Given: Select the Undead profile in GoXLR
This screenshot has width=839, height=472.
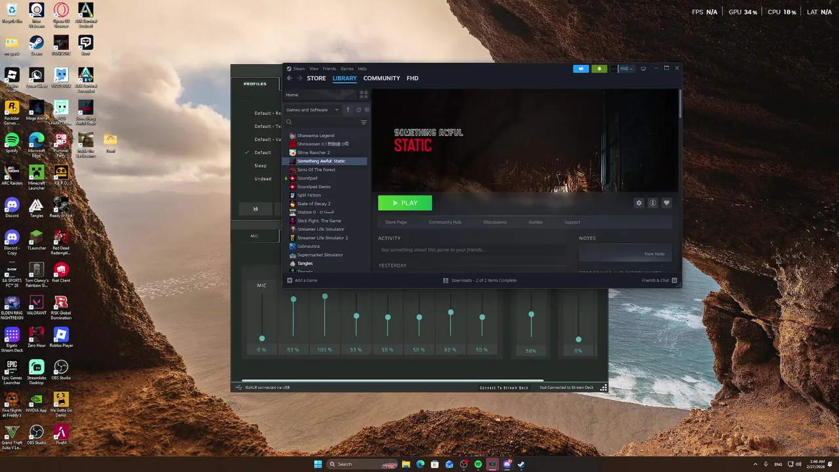Looking at the screenshot, I should pyautogui.click(x=263, y=178).
